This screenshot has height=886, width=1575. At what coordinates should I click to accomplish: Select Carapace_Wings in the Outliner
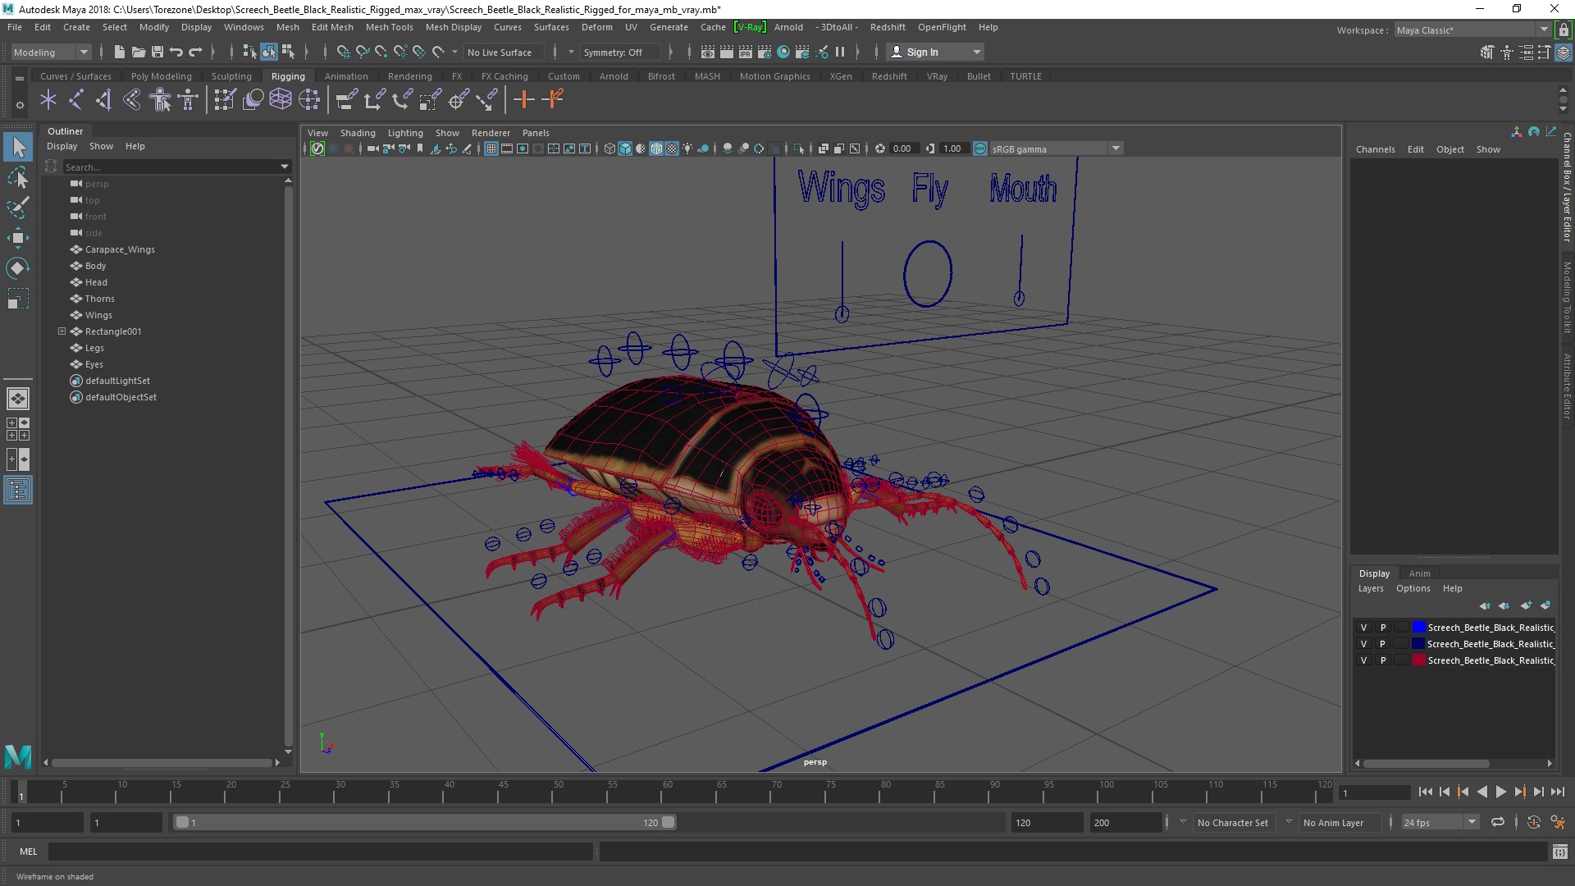click(x=120, y=249)
